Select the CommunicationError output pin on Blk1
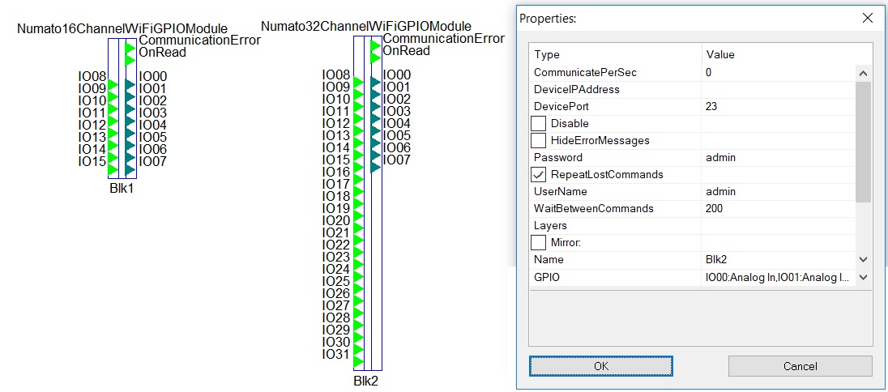This screenshot has width=888, height=392. click(130, 47)
